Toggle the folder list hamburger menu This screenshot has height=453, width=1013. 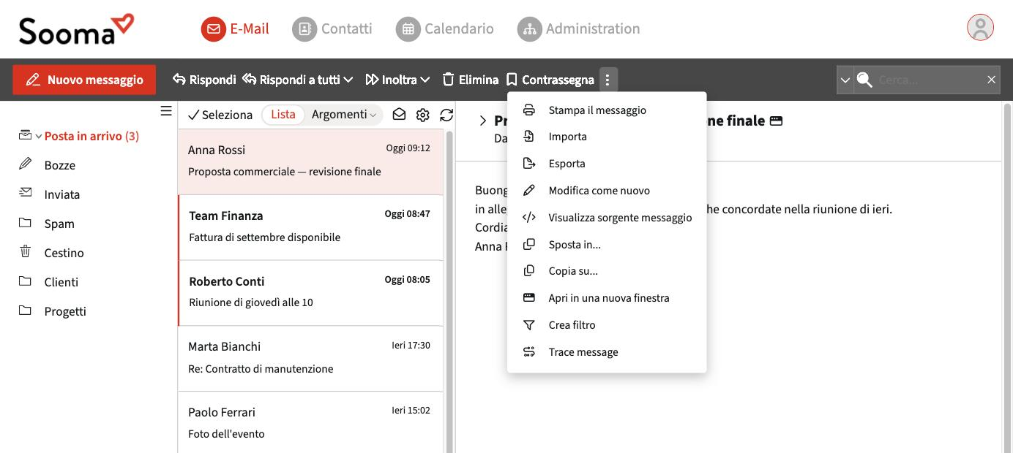pyautogui.click(x=166, y=111)
